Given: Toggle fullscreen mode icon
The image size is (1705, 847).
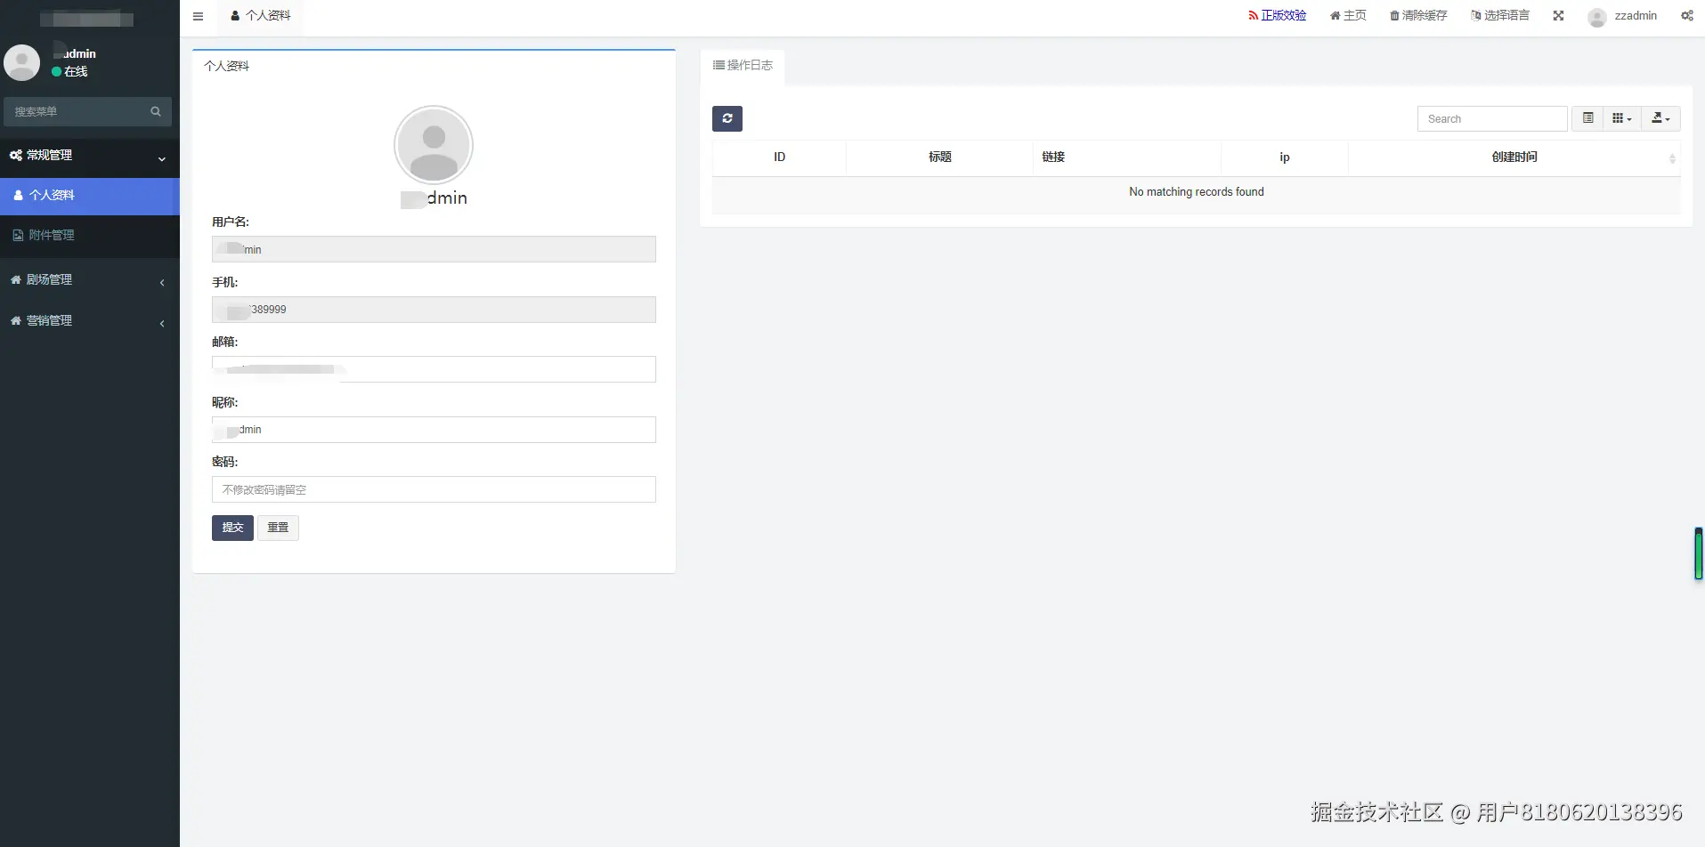Looking at the screenshot, I should pyautogui.click(x=1558, y=16).
